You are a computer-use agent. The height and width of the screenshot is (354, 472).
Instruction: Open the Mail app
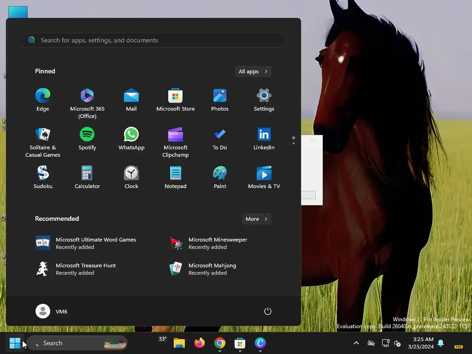131,100
